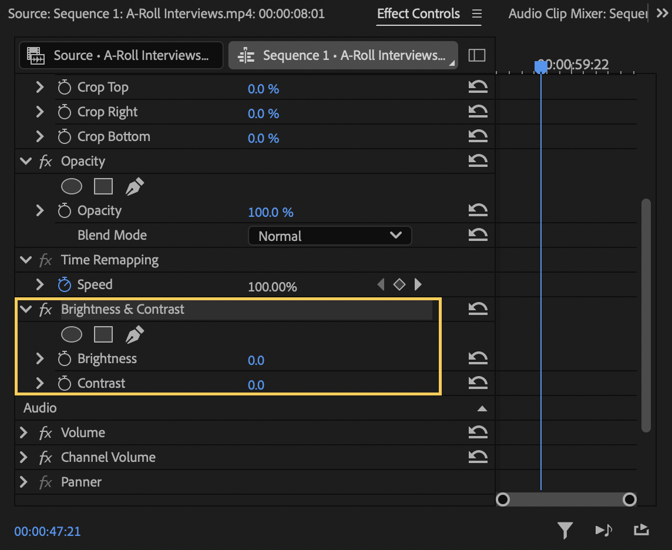Open the Effect Controls panel menu
The image size is (672, 550).
click(x=477, y=14)
